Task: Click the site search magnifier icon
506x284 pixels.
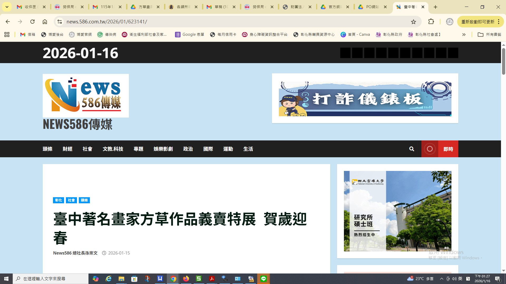Action: coord(411,149)
